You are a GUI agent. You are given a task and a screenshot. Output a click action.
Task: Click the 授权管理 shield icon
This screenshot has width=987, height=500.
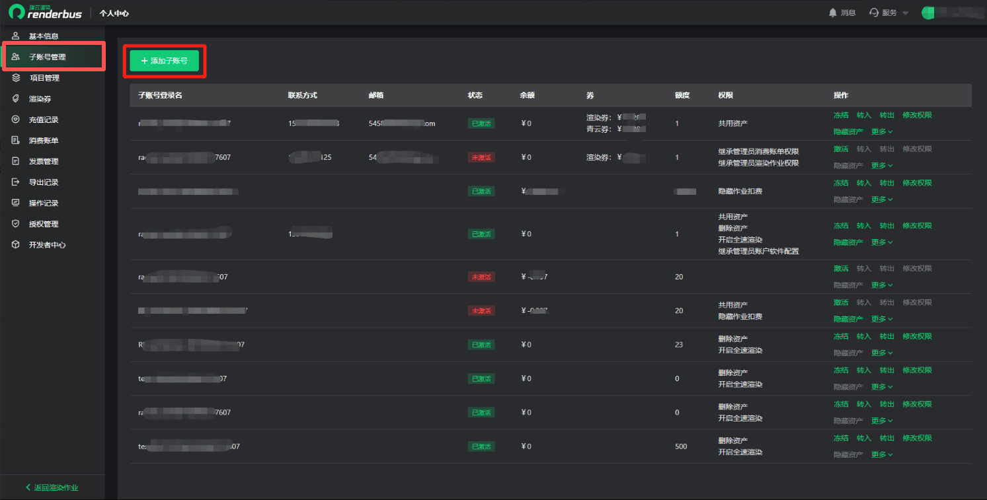16,224
